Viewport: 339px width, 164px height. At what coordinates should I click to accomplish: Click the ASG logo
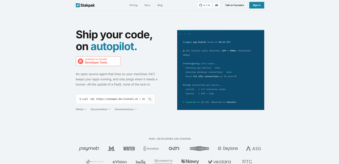(x=253, y=148)
